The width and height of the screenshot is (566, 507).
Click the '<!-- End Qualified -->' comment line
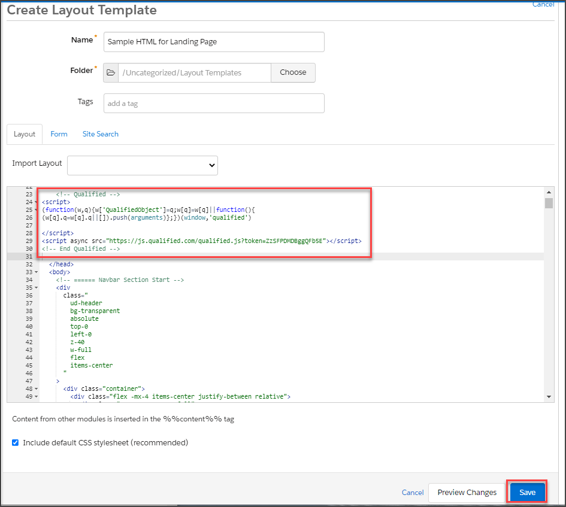point(81,248)
